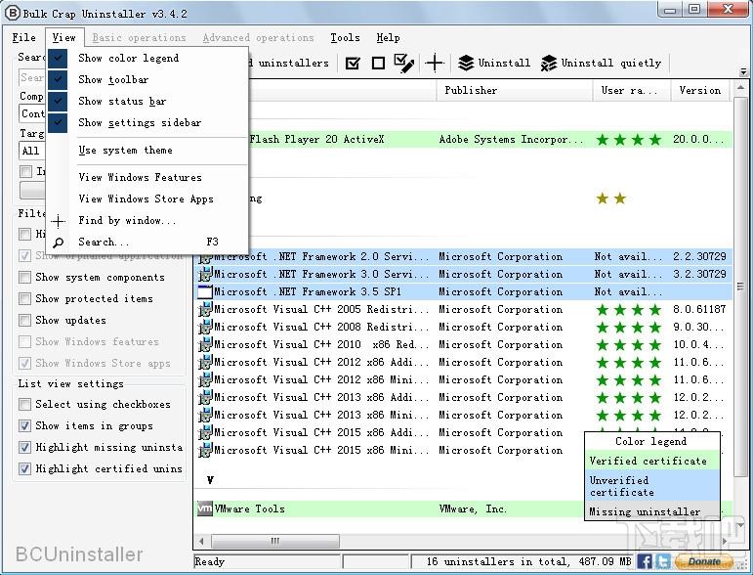The height and width of the screenshot is (575, 753).
Task: Toggle Show settings sidebar menu option
Action: coord(147,122)
